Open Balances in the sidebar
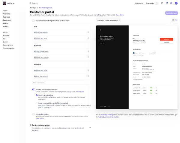Viewport: 180px width, 143px height. (x=6, y=17)
